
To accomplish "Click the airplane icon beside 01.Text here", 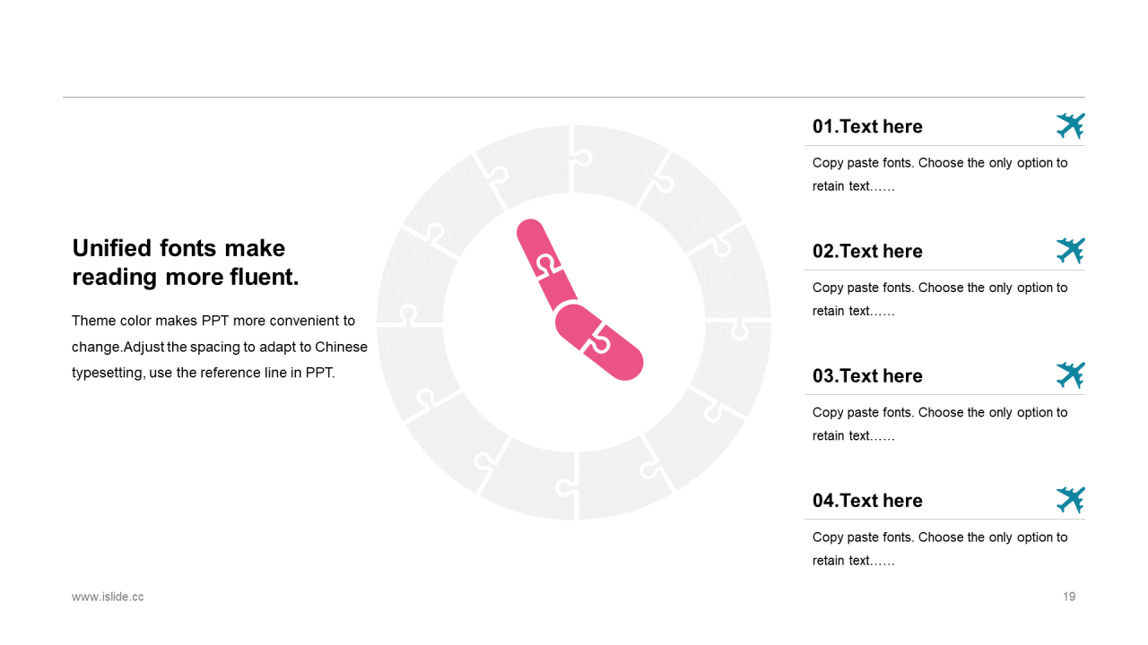I will (1070, 126).
